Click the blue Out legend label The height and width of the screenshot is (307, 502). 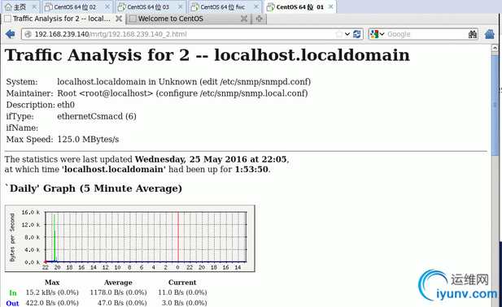[12, 303]
